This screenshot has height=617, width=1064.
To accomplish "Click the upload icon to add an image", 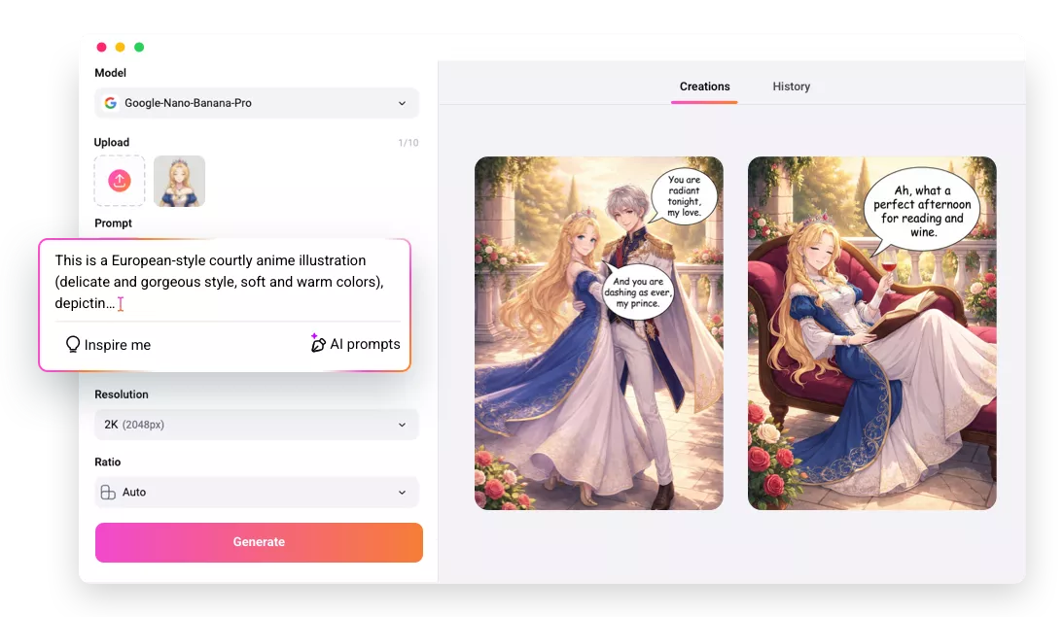I will pyautogui.click(x=119, y=181).
